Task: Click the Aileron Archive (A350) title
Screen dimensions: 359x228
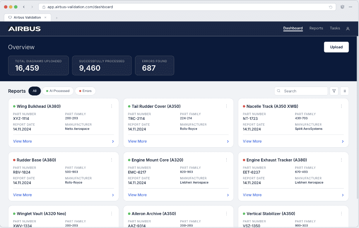Action: pyautogui.click(x=154, y=214)
